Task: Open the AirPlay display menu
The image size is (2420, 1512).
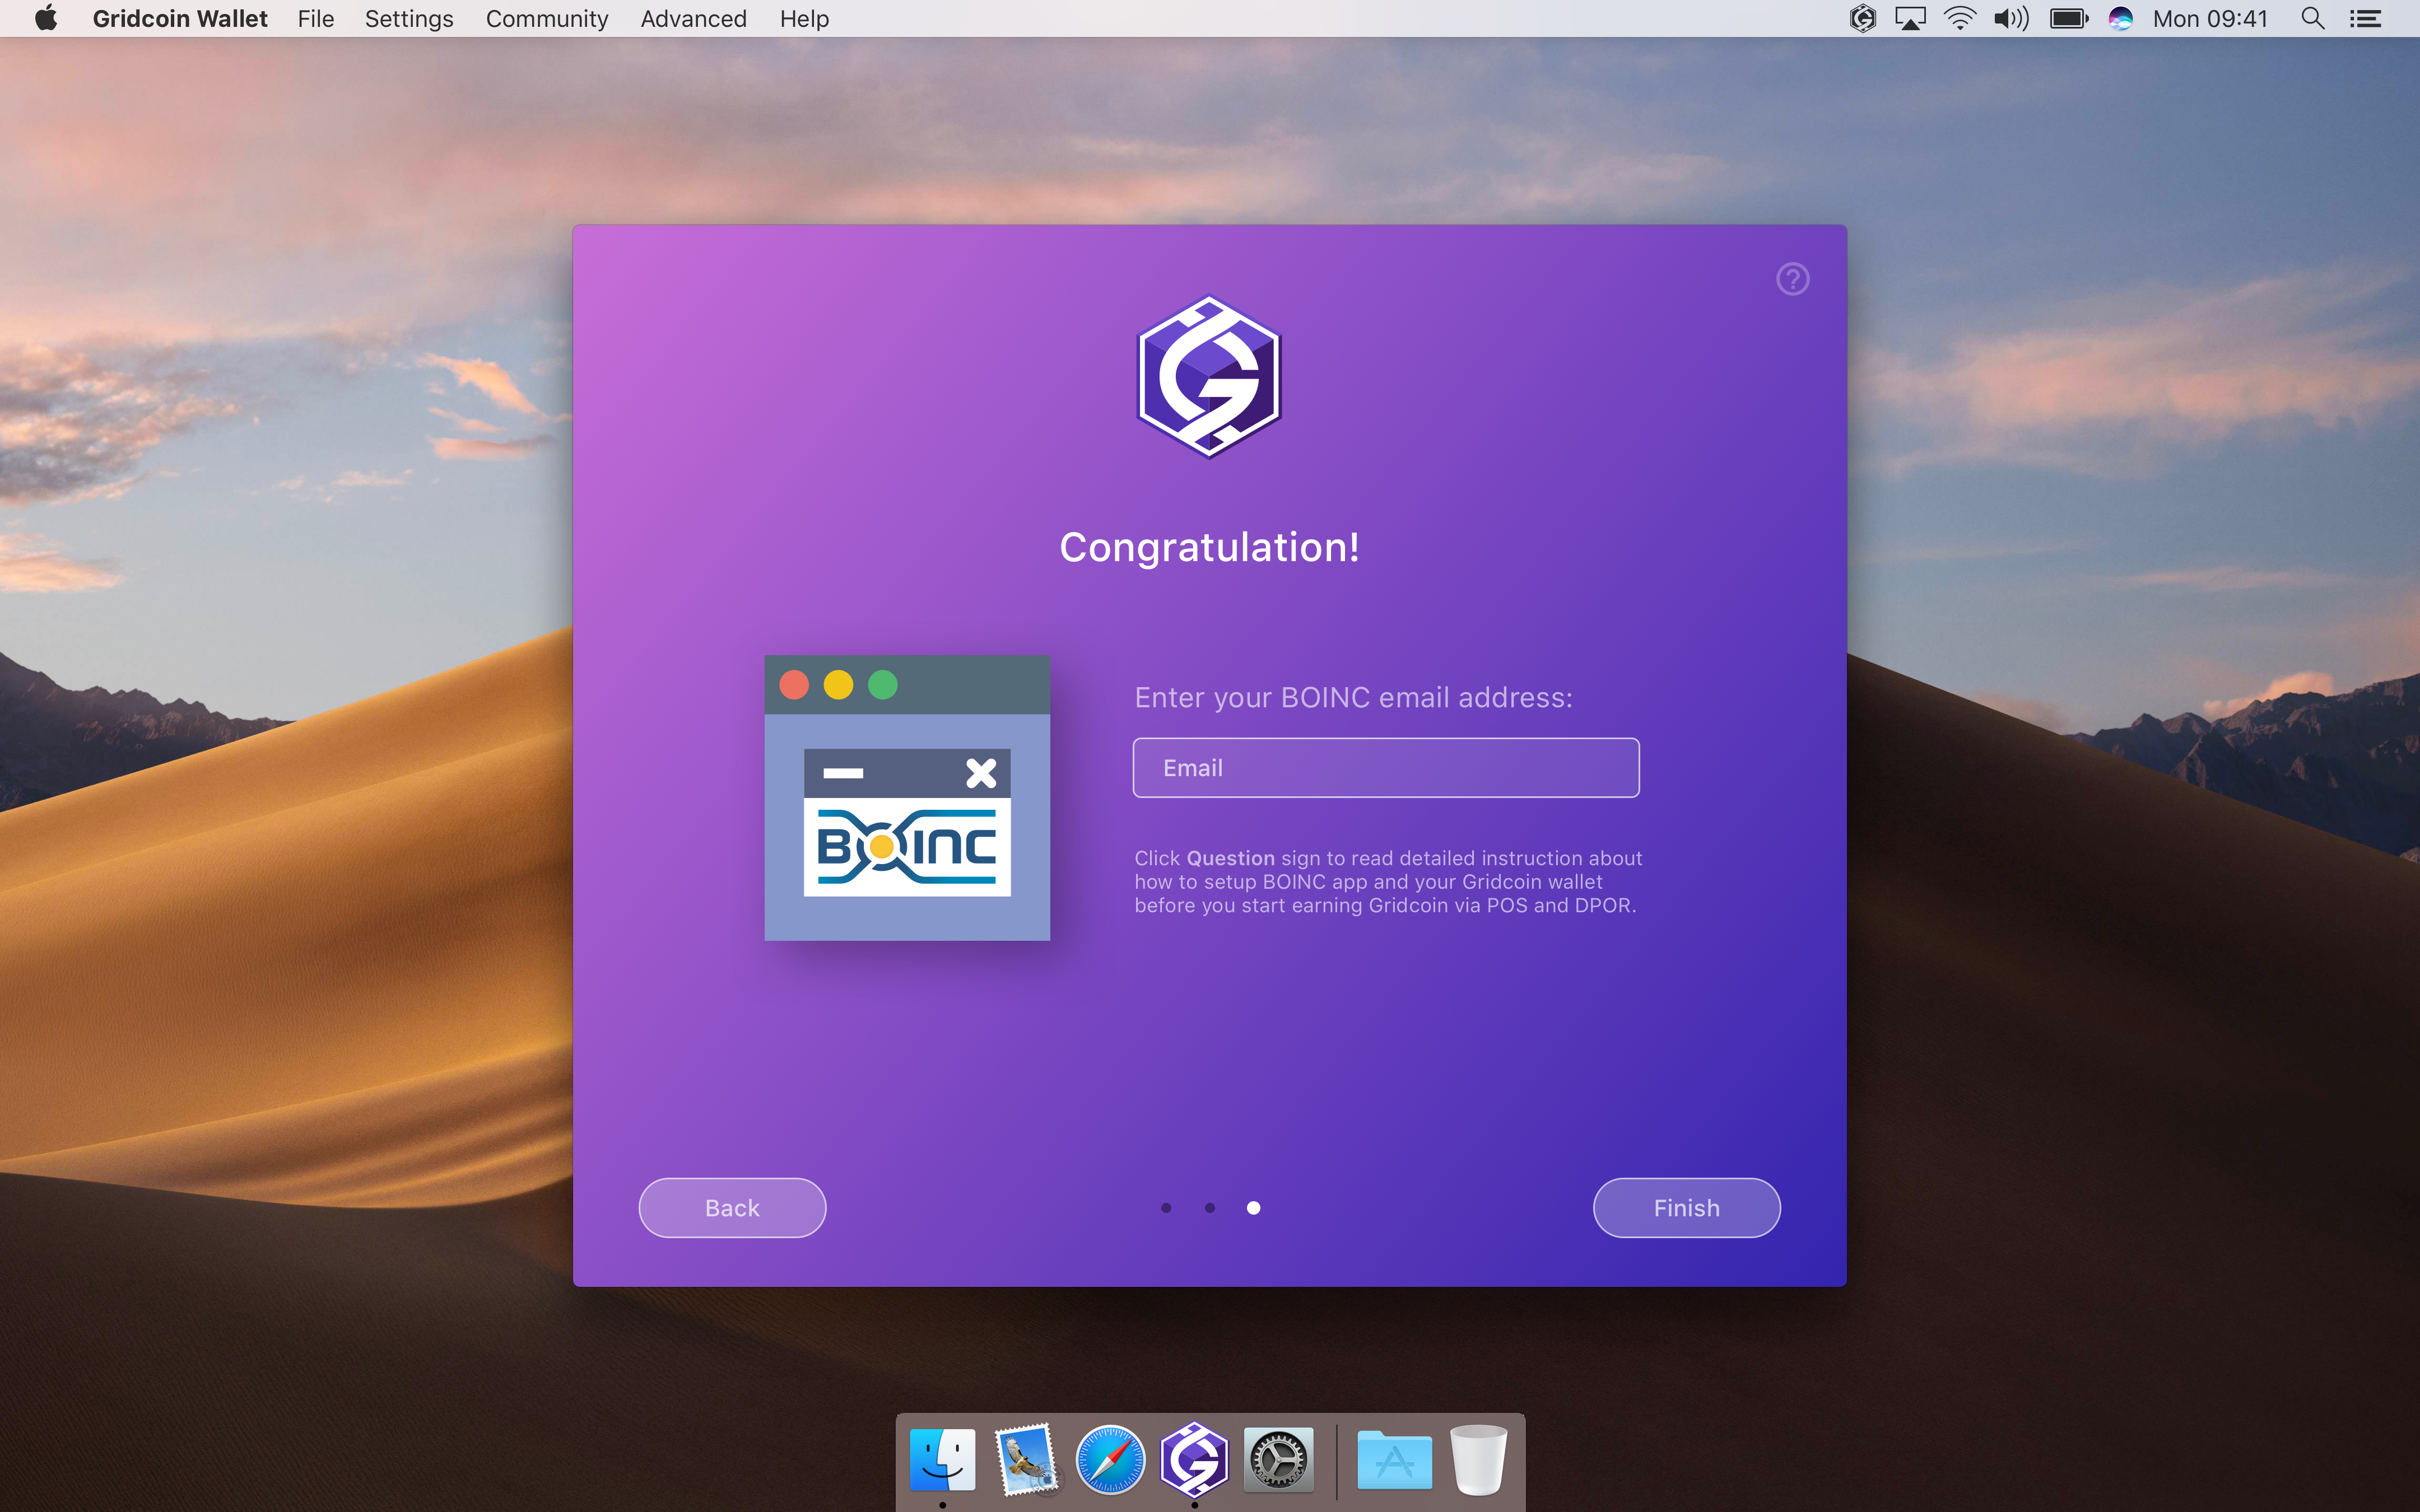Action: click(x=1910, y=18)
